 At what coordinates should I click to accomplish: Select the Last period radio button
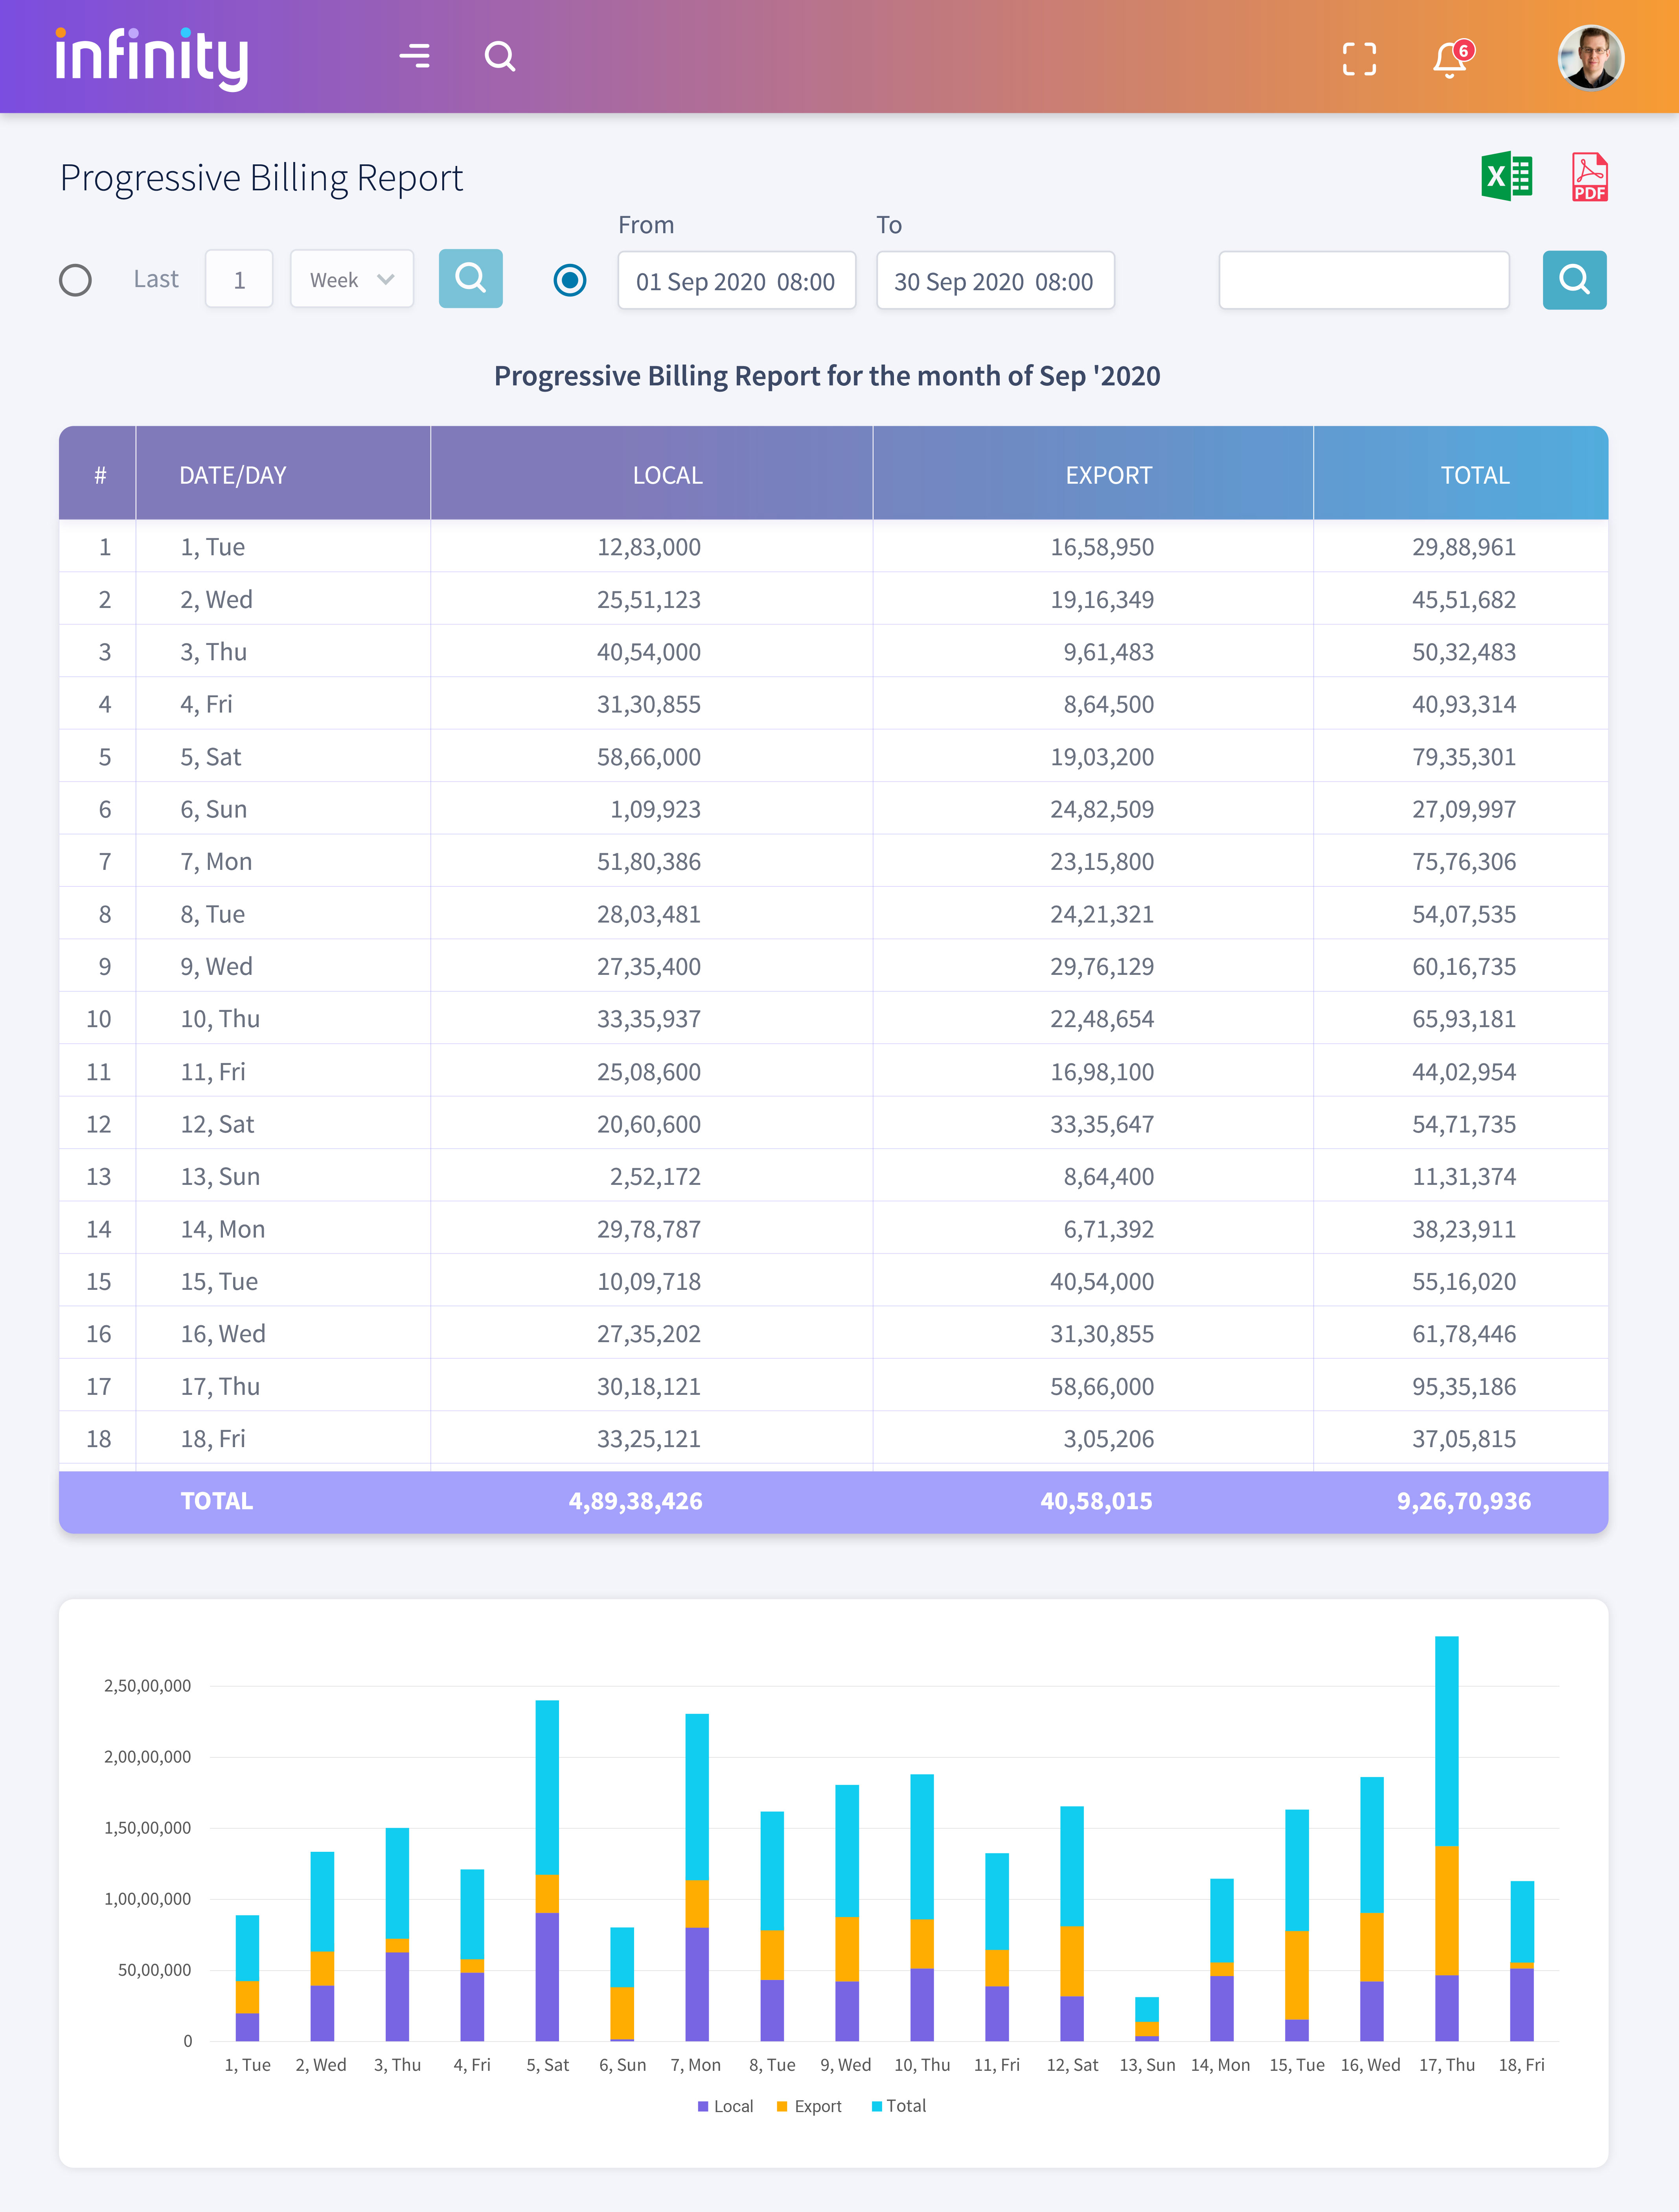pos(75,280)
